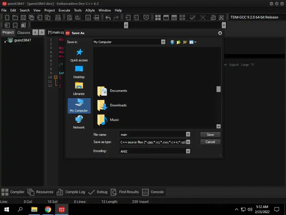Open the AStyle menu
Screen dimensions: 286x215
point(90,10)
